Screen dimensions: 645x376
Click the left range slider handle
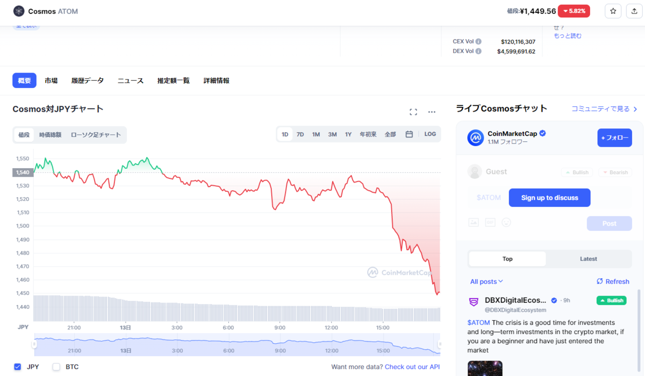coord(34,344)
